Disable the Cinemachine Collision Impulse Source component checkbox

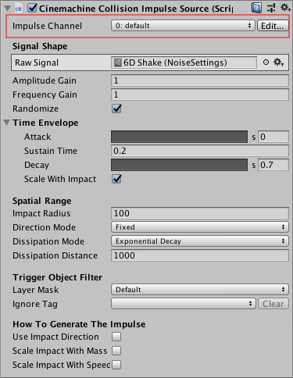tap(32, 8)
